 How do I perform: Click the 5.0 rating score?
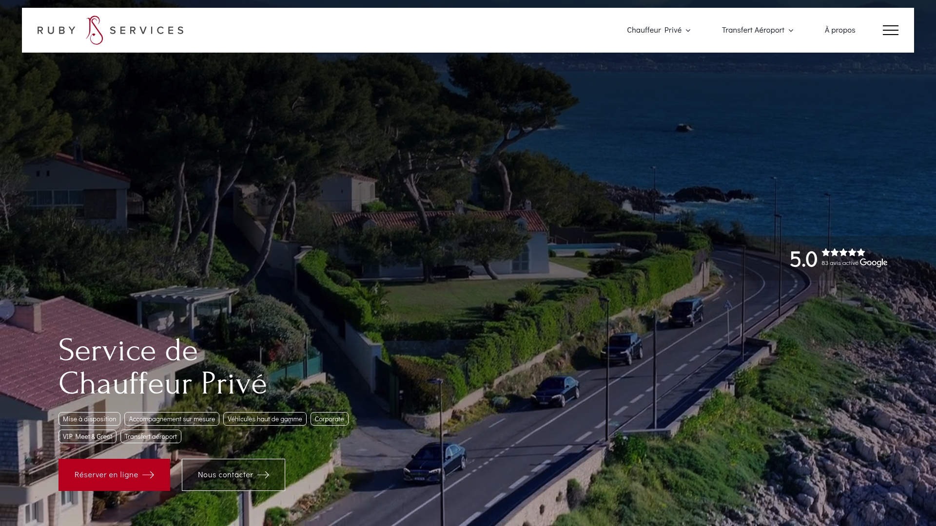(x=803, y=259)
